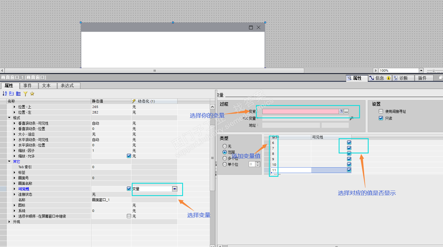
Task: Click the maximize icon on the screen window object
Action: click(251, 27)
